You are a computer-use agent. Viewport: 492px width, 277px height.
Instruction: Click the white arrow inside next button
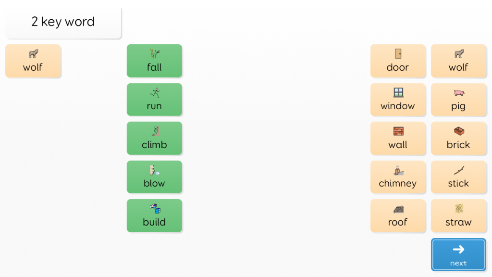pyautogui.click(x=458, y=250)
